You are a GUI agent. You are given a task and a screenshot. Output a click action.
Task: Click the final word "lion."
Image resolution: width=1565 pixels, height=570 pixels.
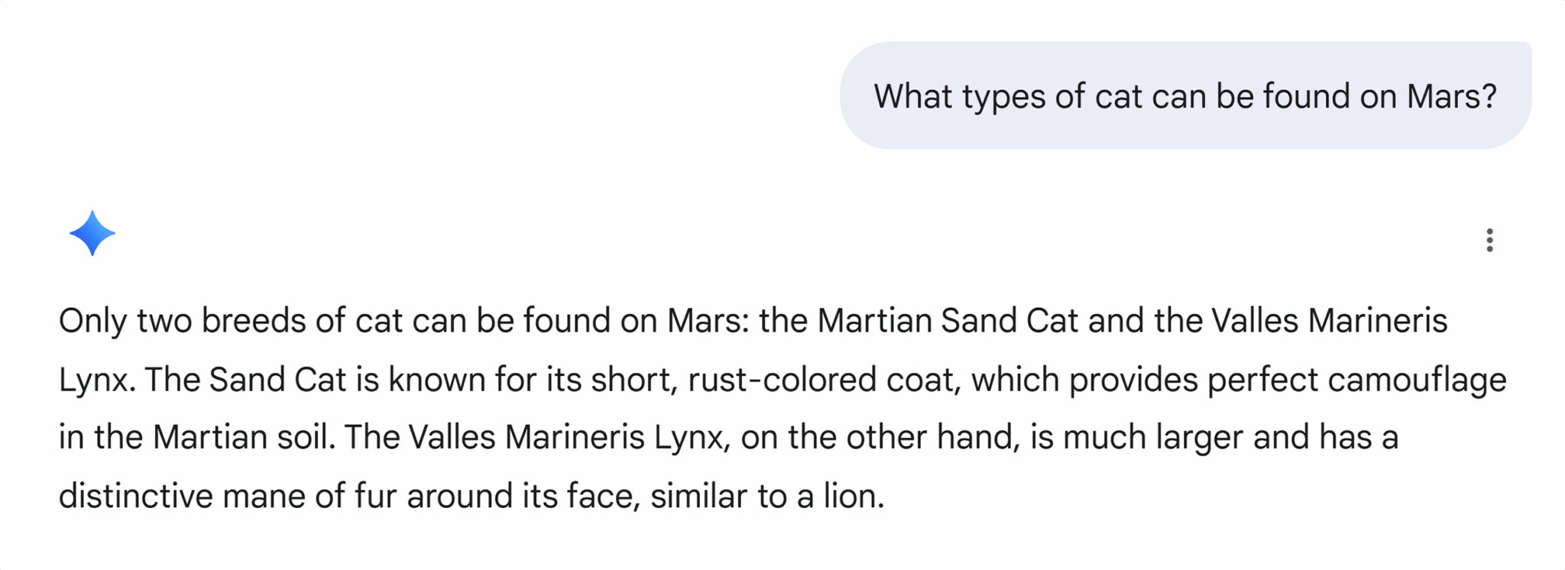tap(854, 497)
